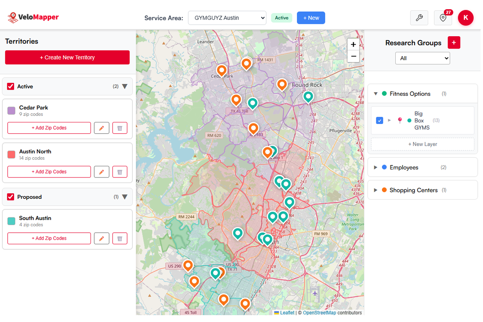The height and width of the screenshot is (322, 483).
Task: Select the teal marker west of downtown Austin
Action: (x=238, y=233)
